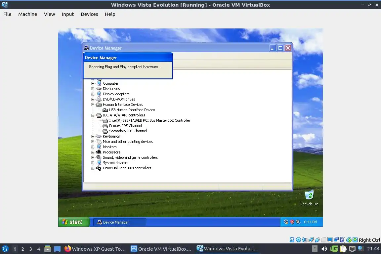Select 'Intel(R) 82371AB/EB PCI Bus Master IDE Controller'
This screenshot has width=381, height=254.
(150, 121)
